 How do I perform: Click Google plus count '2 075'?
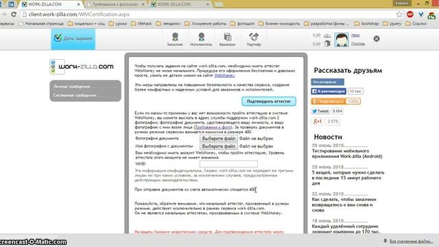coord(333,121)
